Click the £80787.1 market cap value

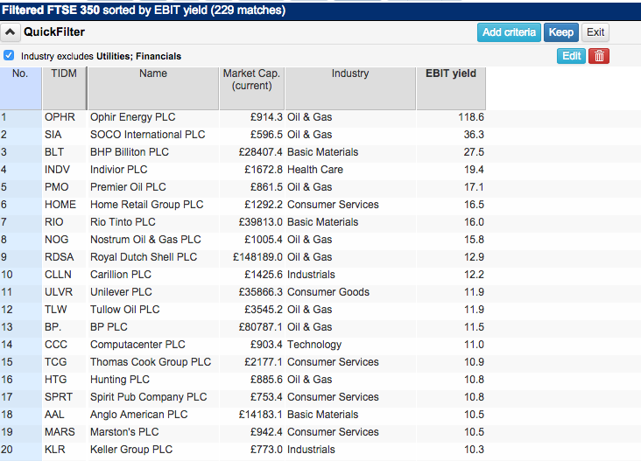tap(261, 327)
